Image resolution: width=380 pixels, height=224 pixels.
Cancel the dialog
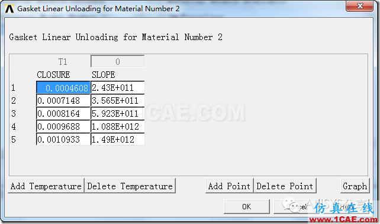(x=297, y=207)
